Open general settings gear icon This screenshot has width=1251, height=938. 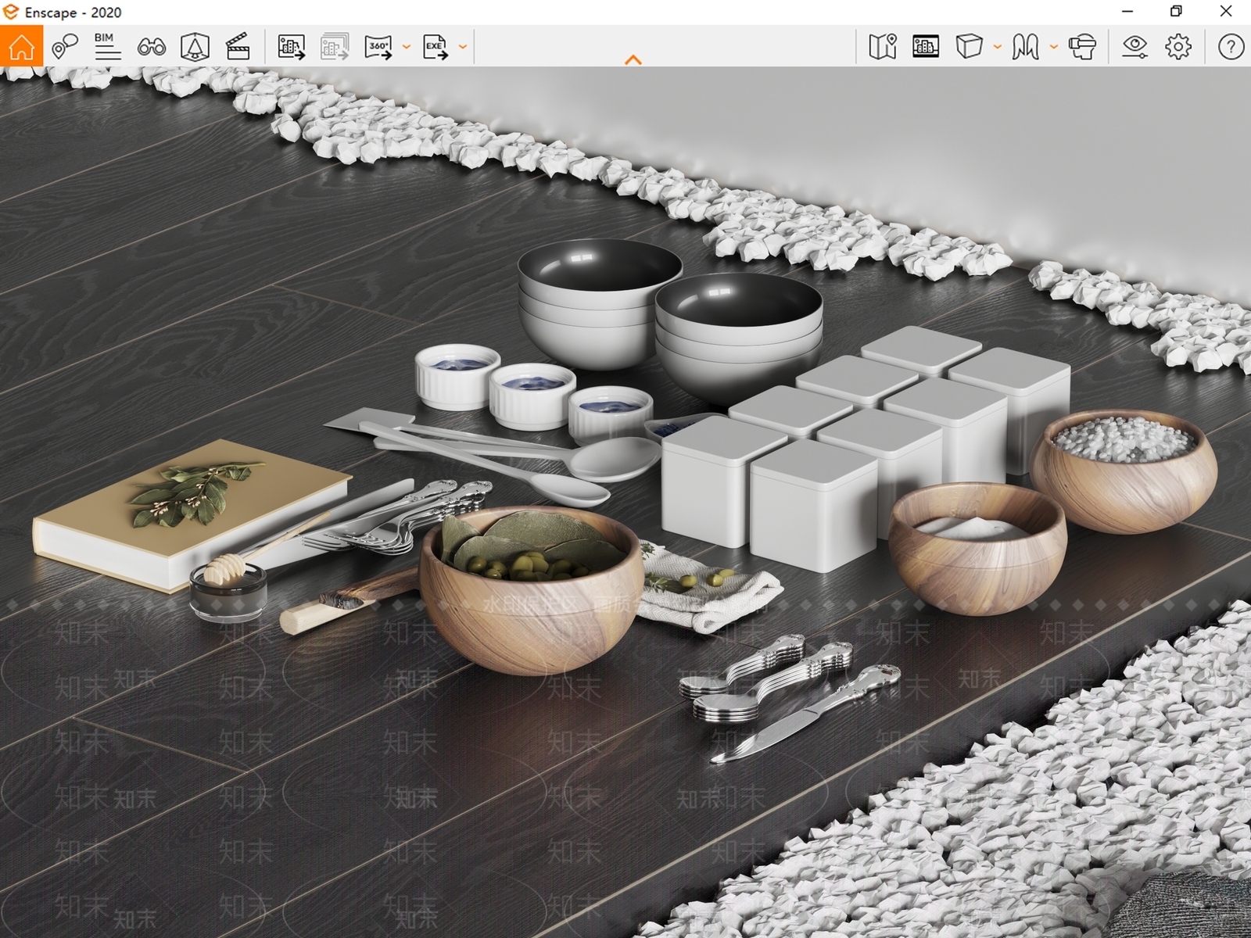coord(1178,47)
